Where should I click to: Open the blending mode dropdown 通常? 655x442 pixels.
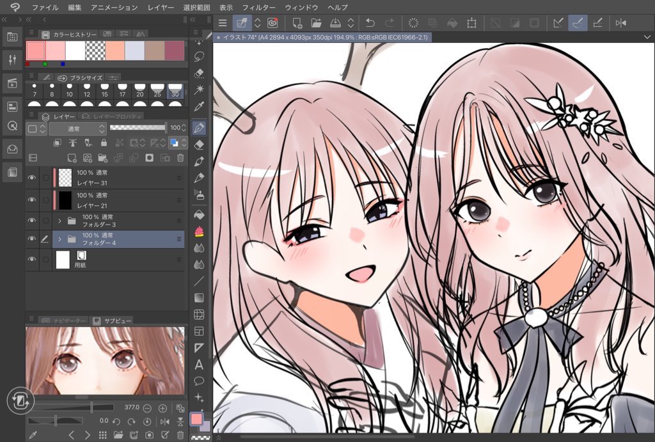tap(77, 129)
